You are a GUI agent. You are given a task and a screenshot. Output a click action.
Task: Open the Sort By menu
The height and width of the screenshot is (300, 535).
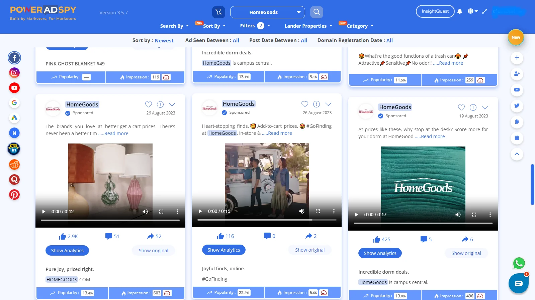tap(214, 26)
